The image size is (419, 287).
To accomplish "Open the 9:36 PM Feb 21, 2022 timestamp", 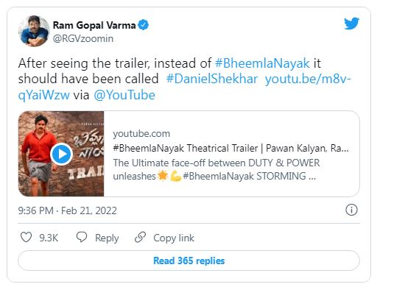I will click(x=67, y=210).
